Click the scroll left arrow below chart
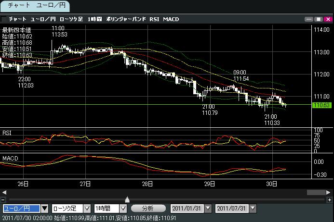The height and width of the screenshot is (222, 334). pos(3,192)
